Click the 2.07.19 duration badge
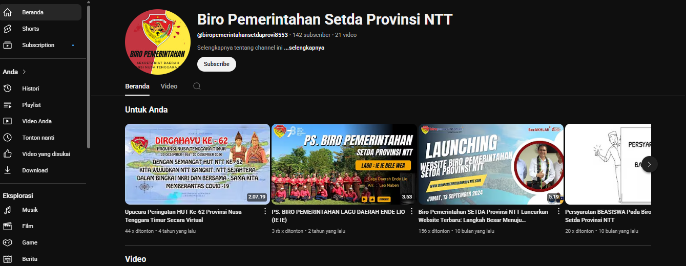The height and width of the screenshot is (266, 686). pyautogui.click(x=257, y=197)
